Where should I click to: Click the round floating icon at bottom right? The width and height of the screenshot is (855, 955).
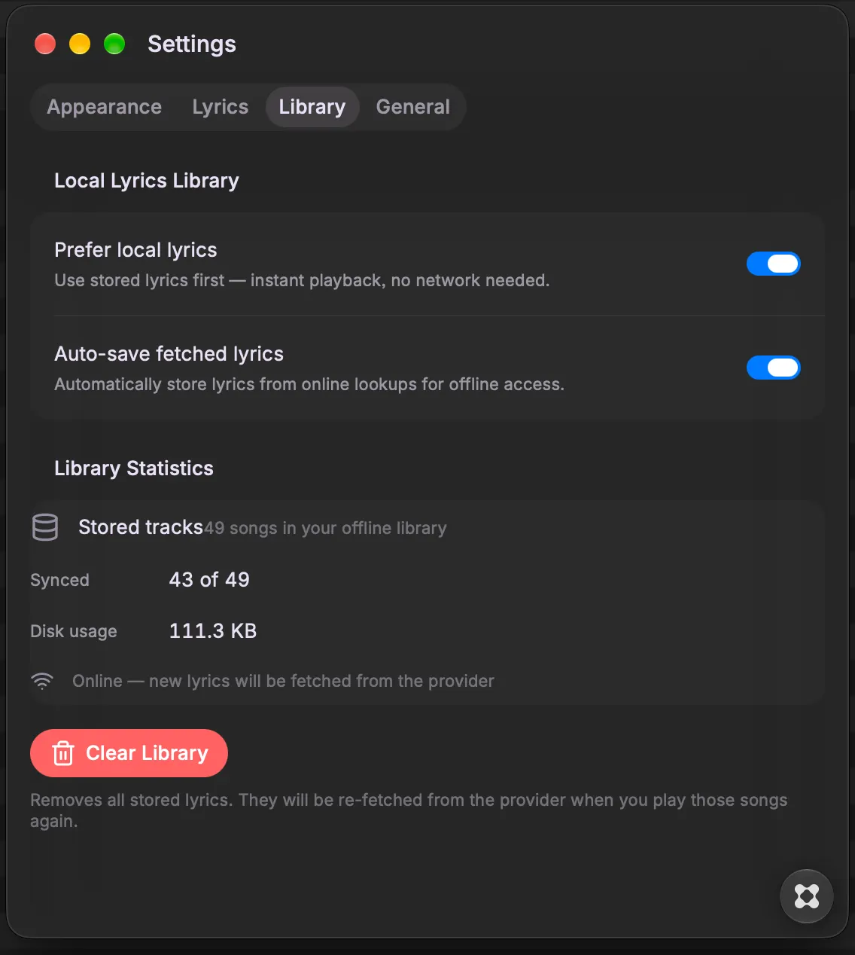click(807, 896)
